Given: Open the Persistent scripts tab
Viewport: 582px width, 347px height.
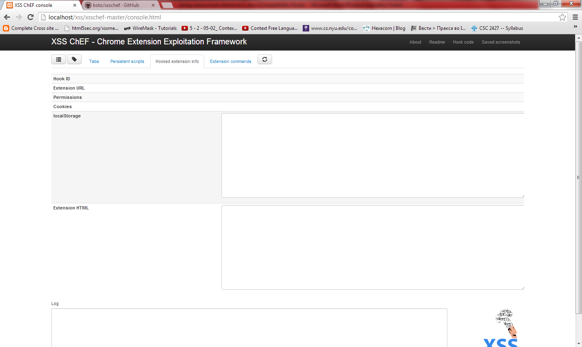Looking at the screenshot, I should [127, 61].
